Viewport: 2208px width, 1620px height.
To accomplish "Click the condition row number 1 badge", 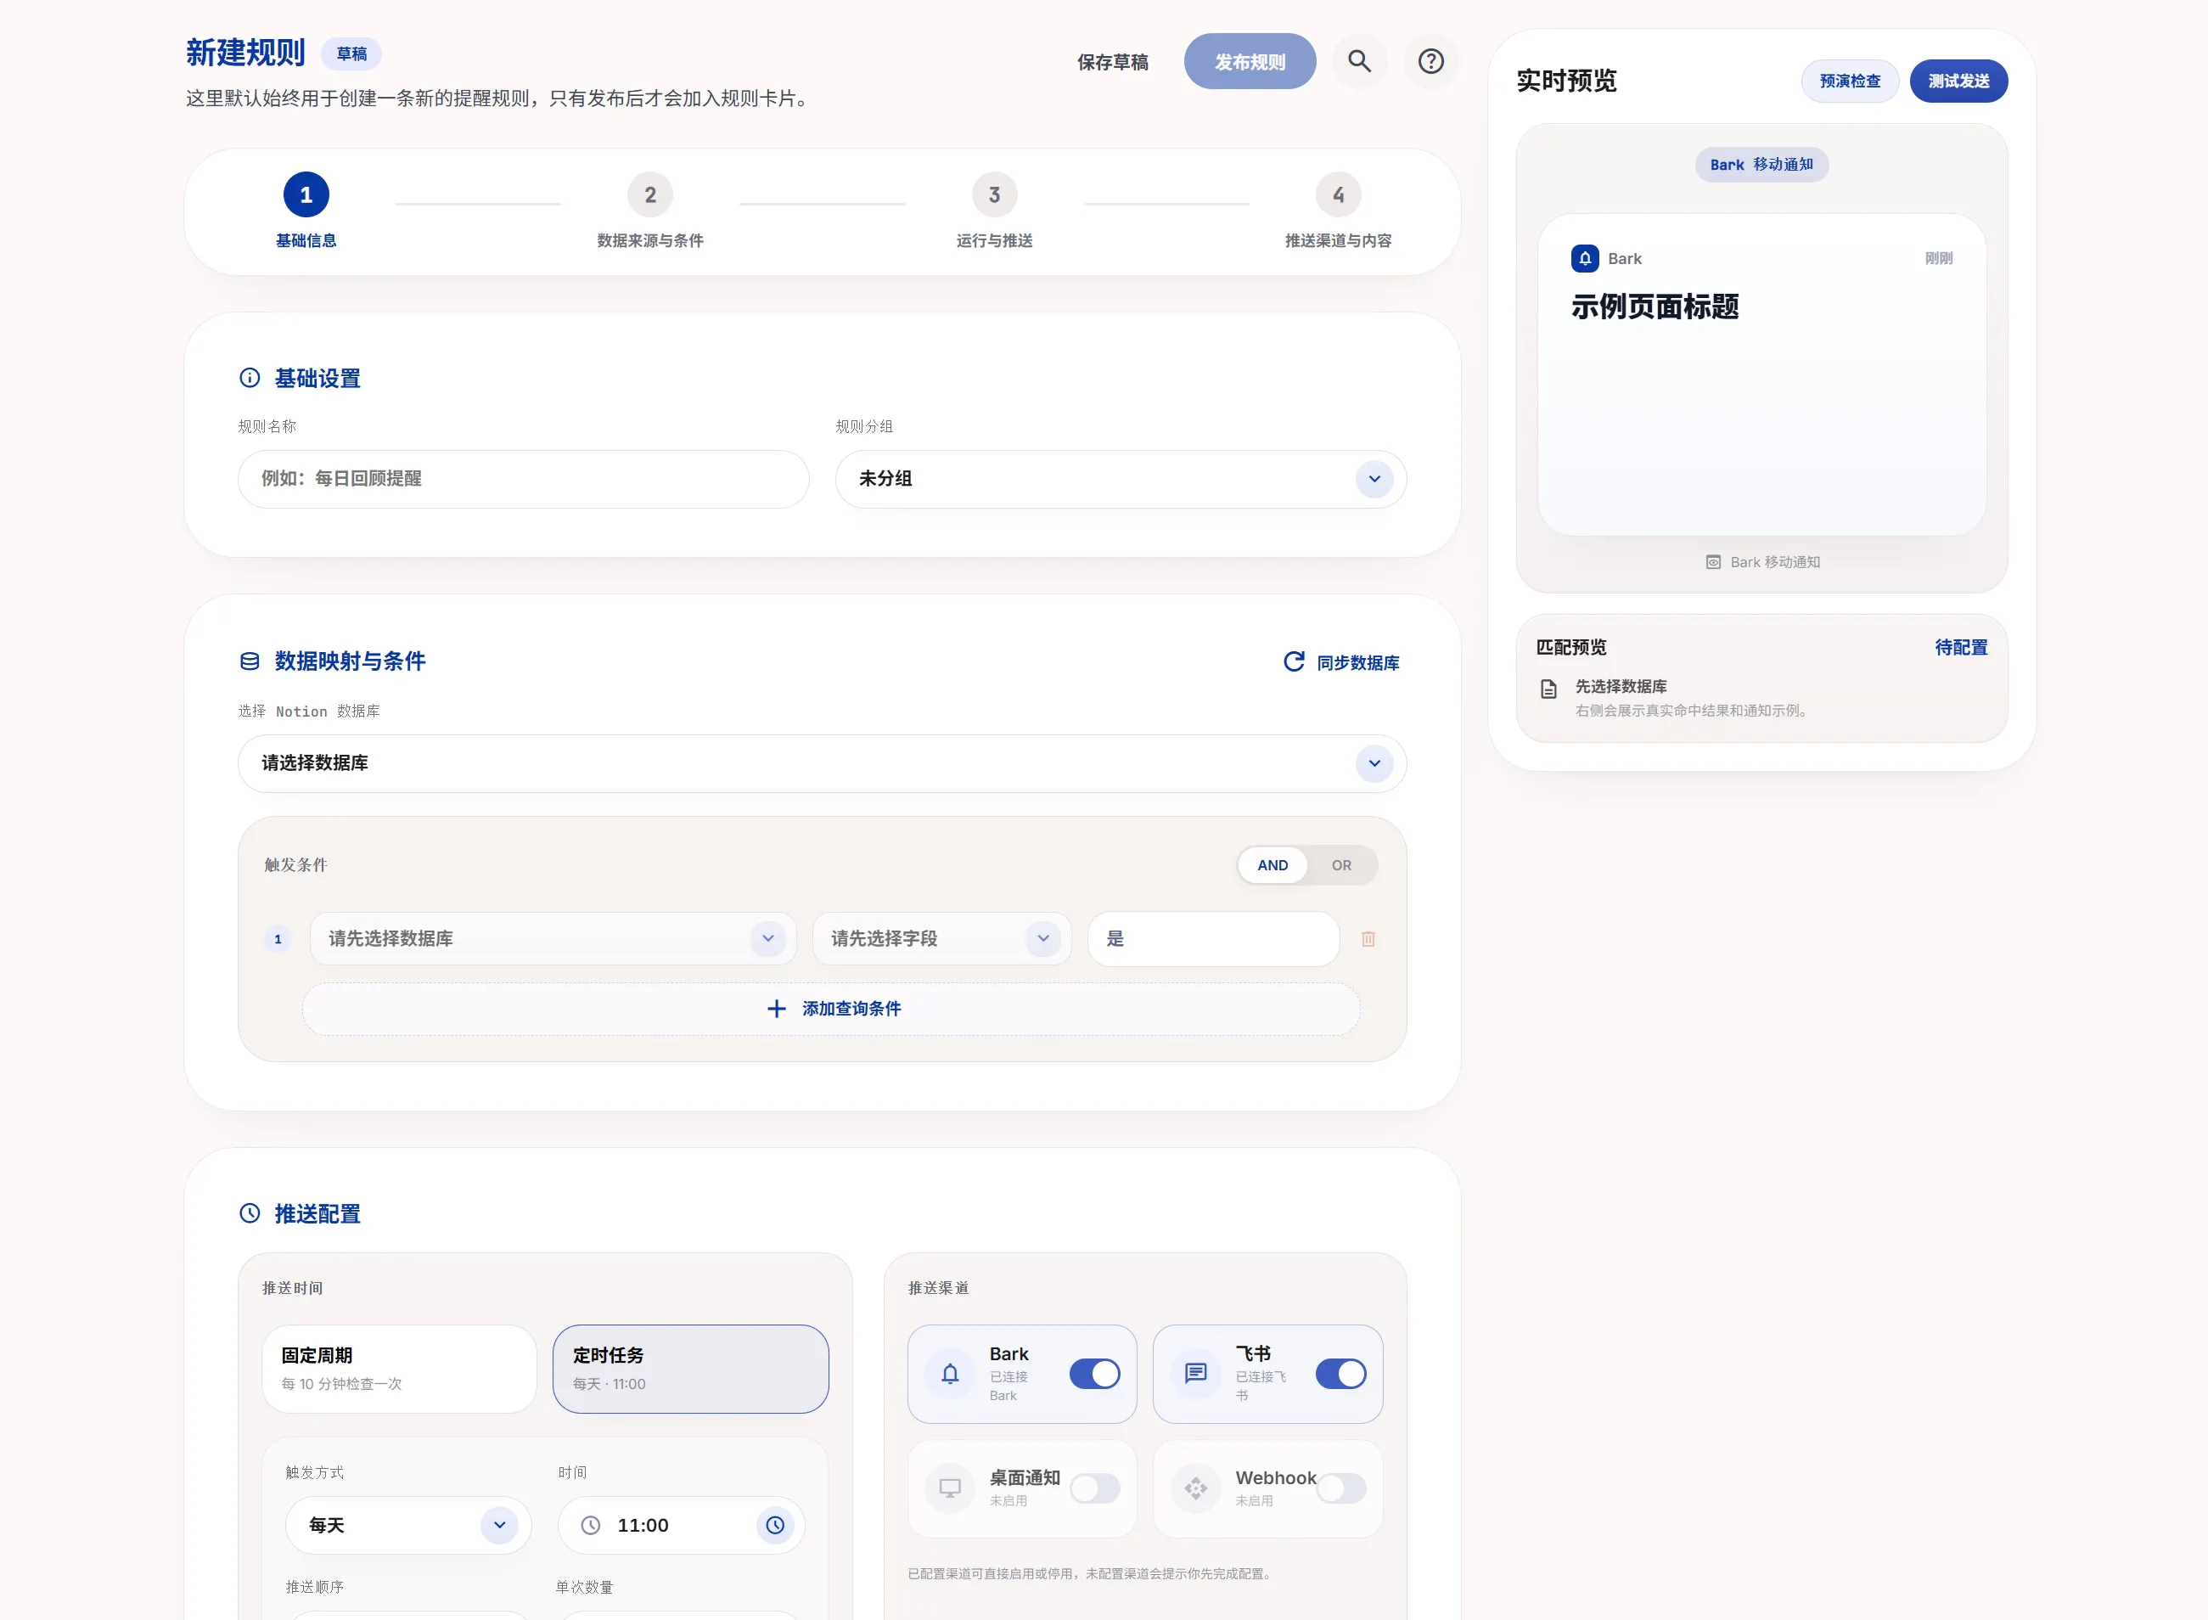I will coord(278,939).
